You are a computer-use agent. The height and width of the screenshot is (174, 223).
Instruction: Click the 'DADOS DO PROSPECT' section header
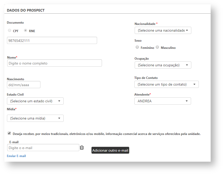point(26,10)
